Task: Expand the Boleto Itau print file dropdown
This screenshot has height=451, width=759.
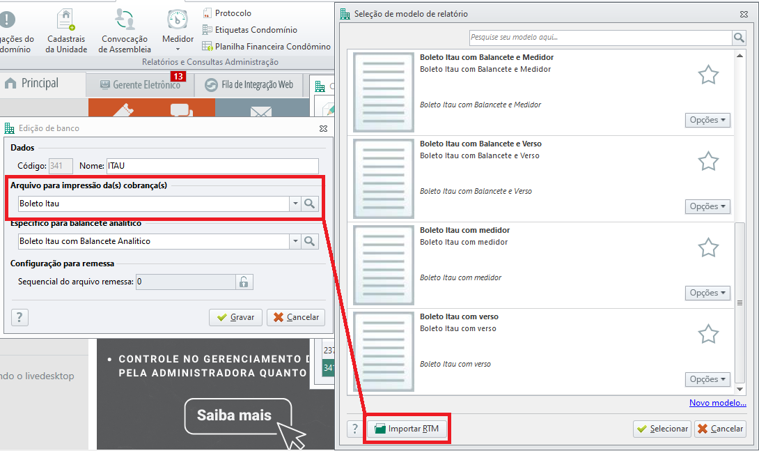Action: coord(295,204)
